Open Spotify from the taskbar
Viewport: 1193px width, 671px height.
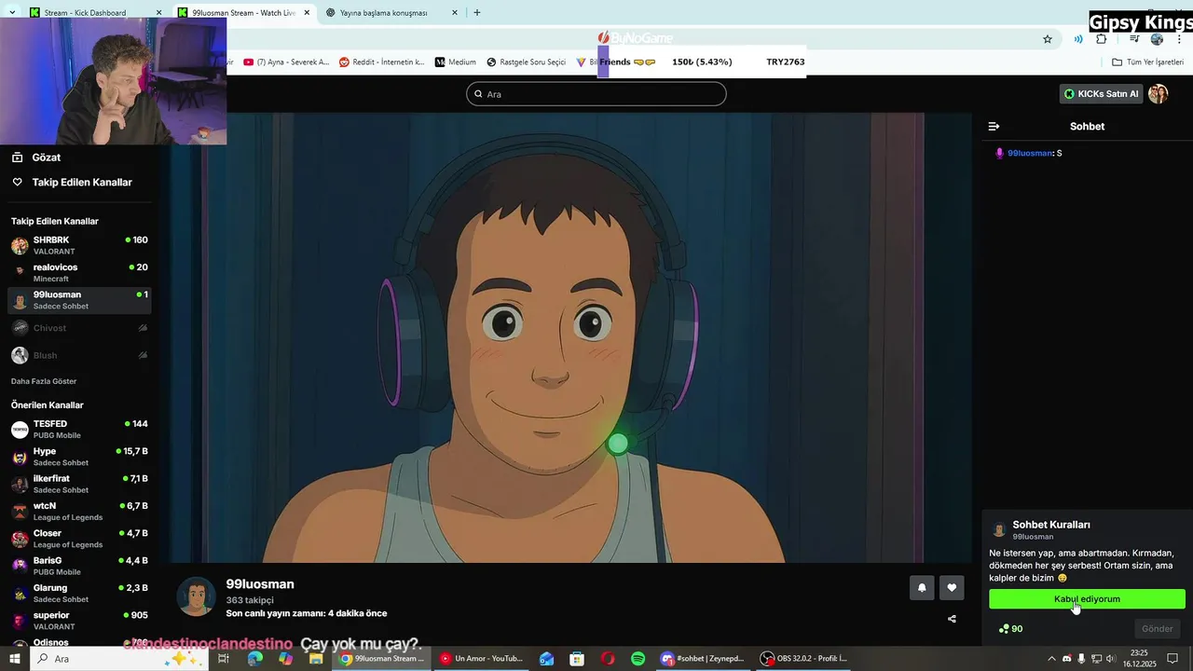638,659
